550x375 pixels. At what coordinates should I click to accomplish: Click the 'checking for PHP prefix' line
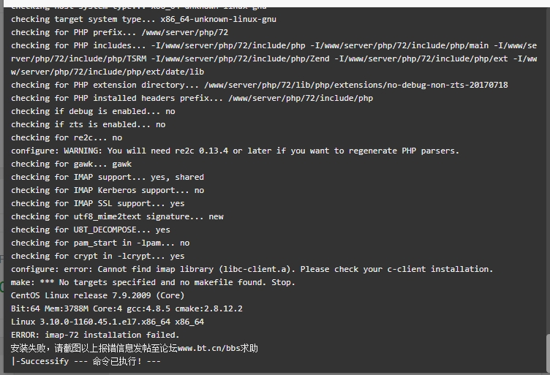[x=120, y=33]
